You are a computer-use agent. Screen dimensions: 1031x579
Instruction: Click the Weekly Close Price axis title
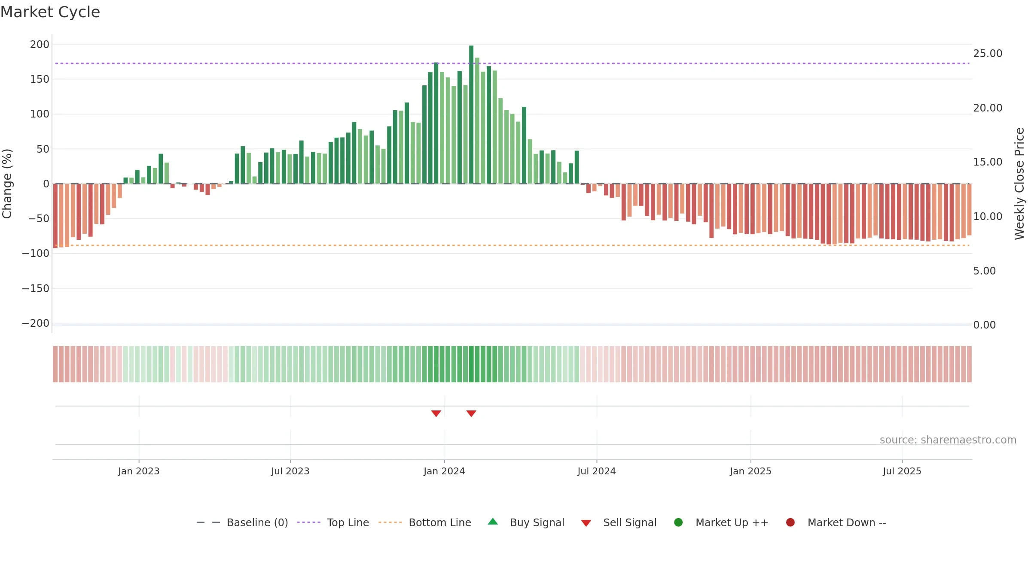pos(1019,184)
